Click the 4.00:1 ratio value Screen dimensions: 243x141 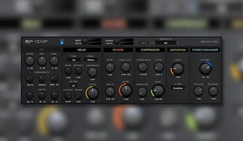[x=159, y=74]
